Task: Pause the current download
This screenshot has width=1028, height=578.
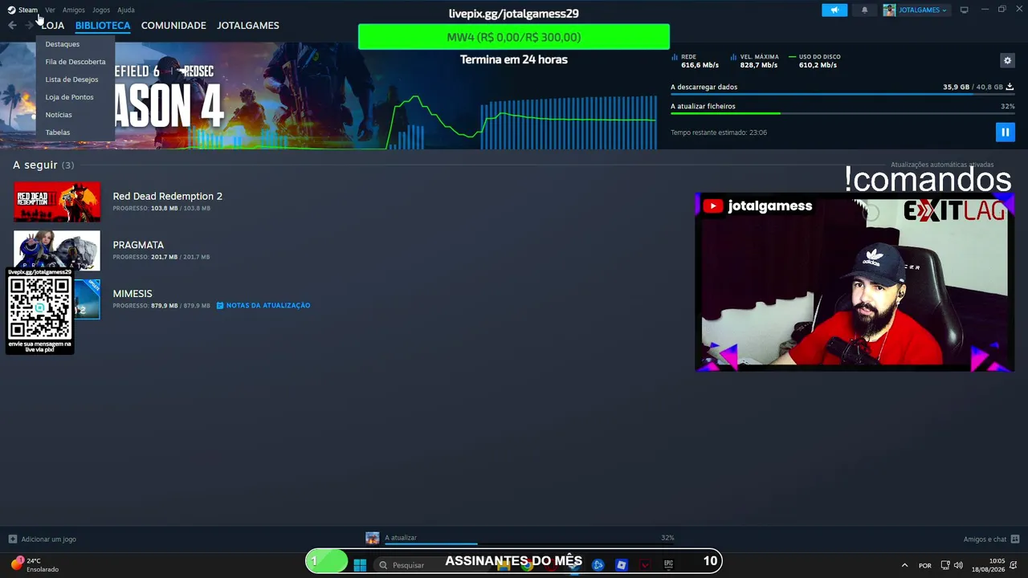Action: pos(1005,132)
